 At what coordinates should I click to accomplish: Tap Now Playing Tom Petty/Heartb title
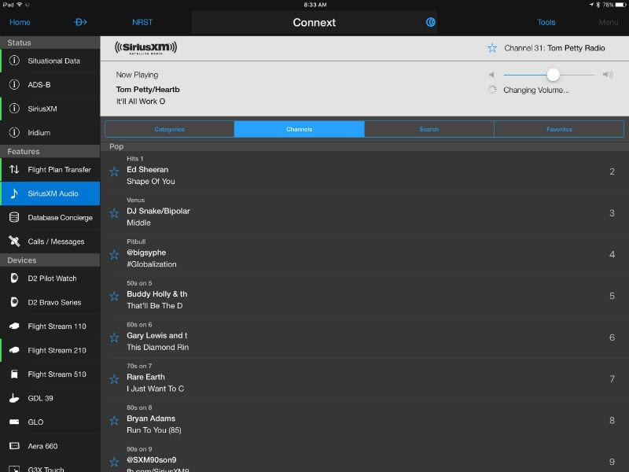tap(148, 90)
